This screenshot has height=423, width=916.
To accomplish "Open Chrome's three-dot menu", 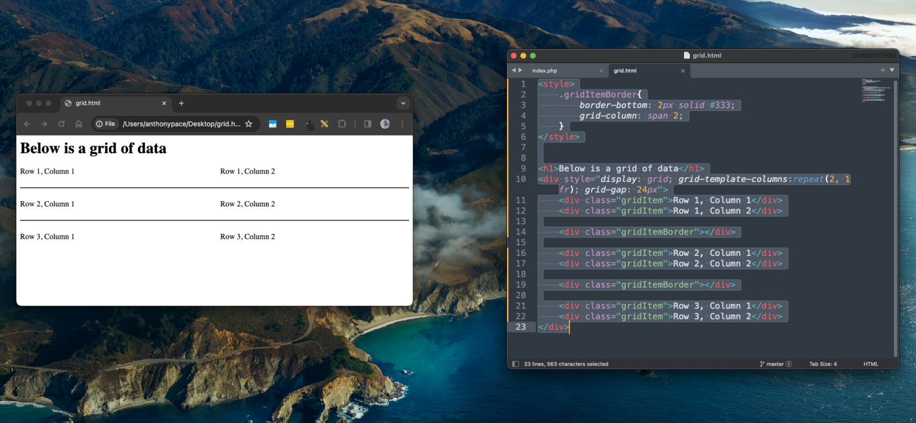I will click(403, 123).
